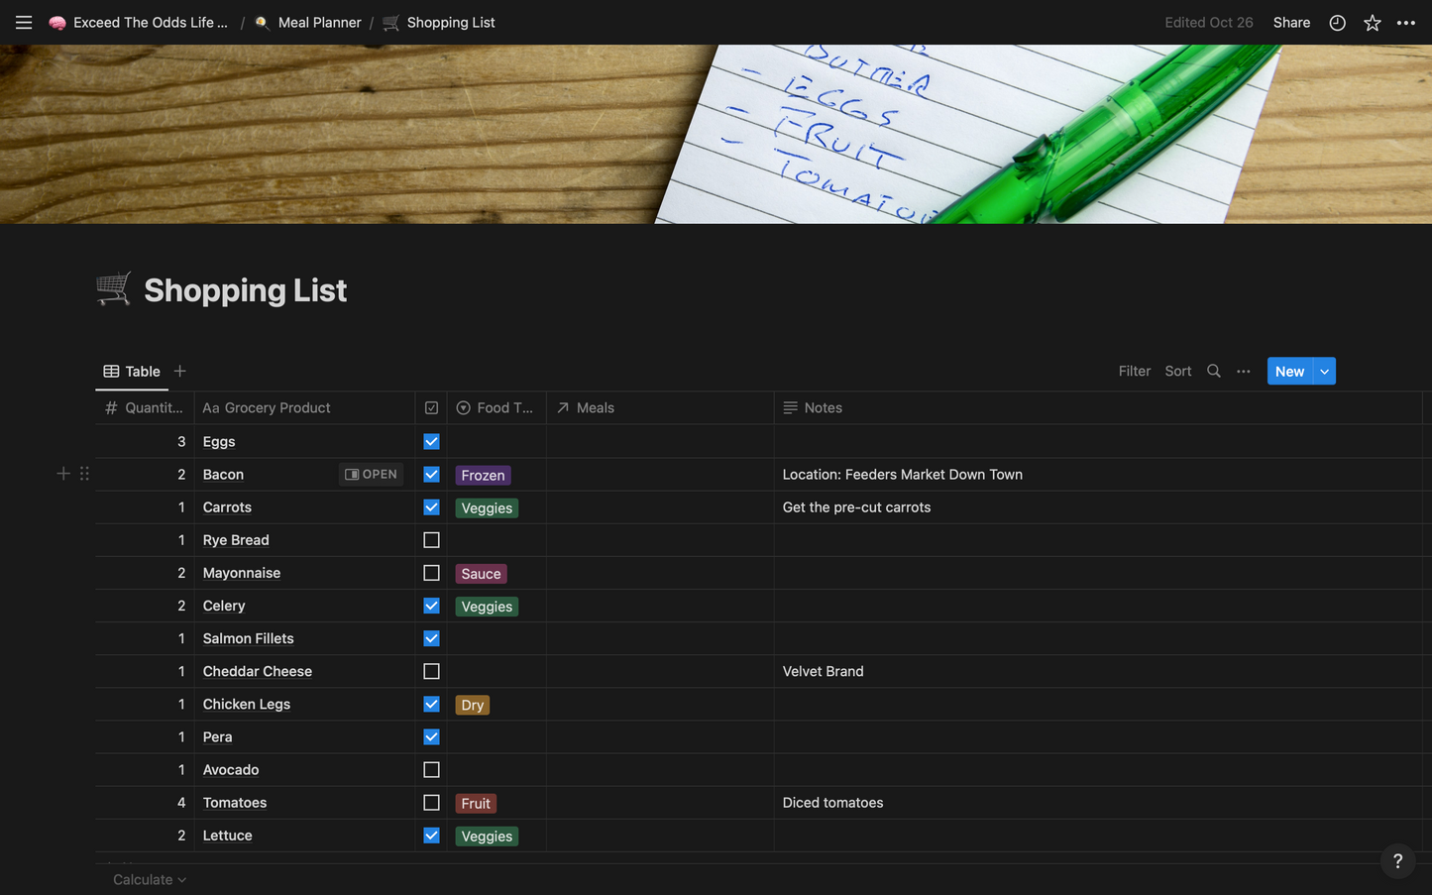This screenshot has height=895, width=1432.
Task: Click the Grocery Product column header
Action: [x=304, y=407]
